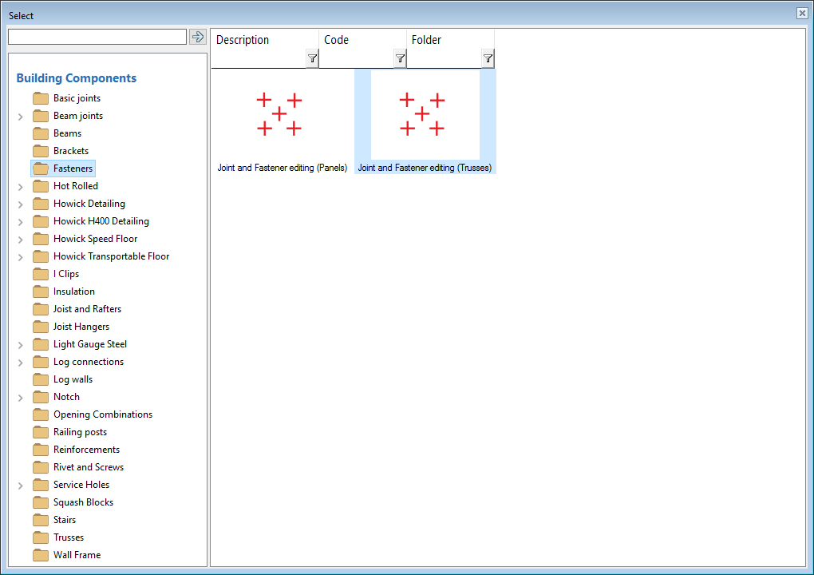Expand the Hot Rolled folder
Viewport: 814px width, 575px height.
[21, 187]
